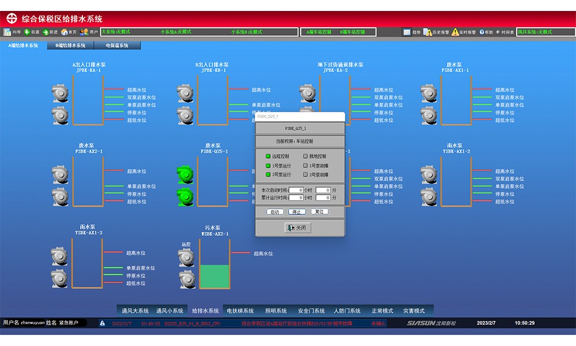Open 照明系统 in bottom navigation
Viewport: 576px width, 346px height.
276,311
